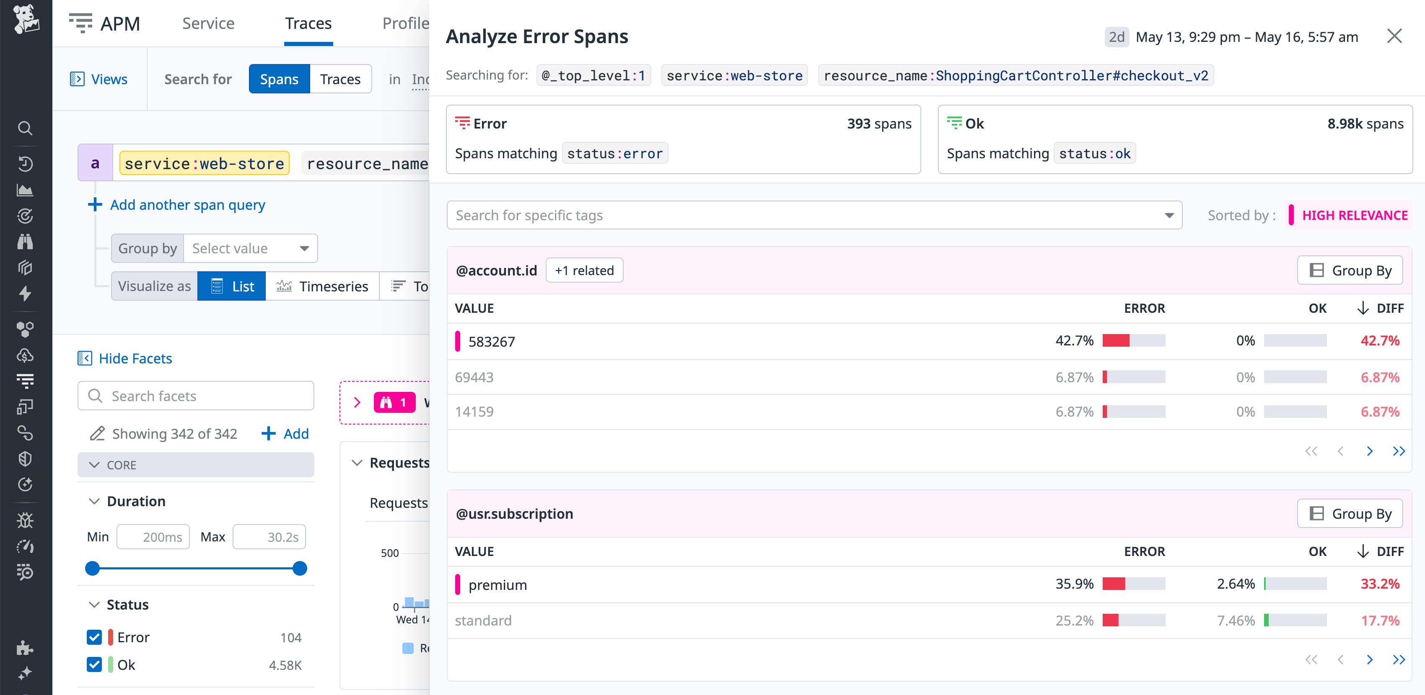Switch search mode from Spans to Traces
This screenshot has width=1425, height=695.
tap(339, 78)
